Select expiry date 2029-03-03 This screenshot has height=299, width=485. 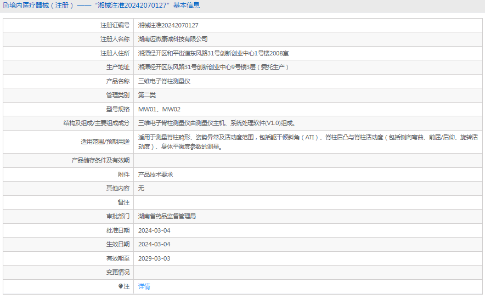[154, 258]
